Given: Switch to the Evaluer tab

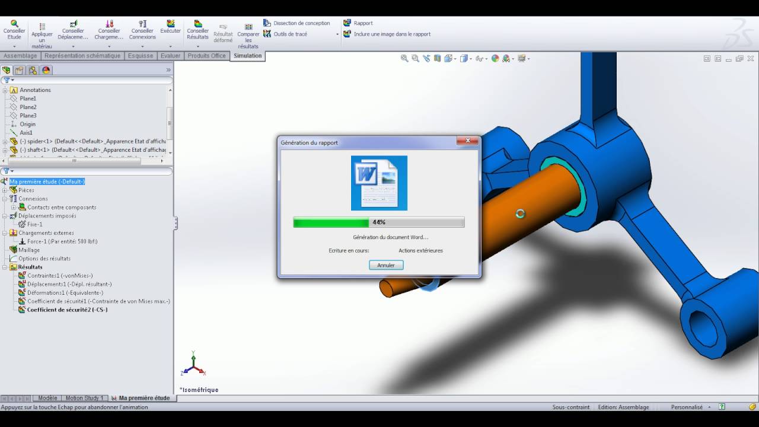Looking at the screenshot, I should [x=171, y=56].
